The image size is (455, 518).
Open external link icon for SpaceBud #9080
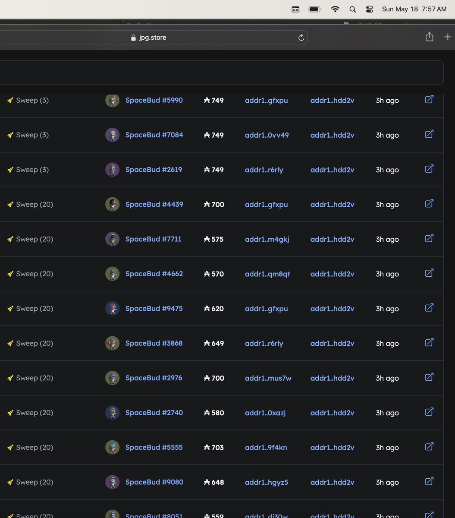tap(429, 481)
